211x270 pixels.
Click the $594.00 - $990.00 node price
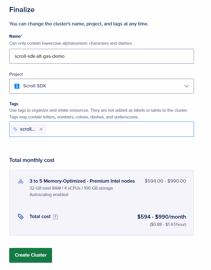point(165,181)
